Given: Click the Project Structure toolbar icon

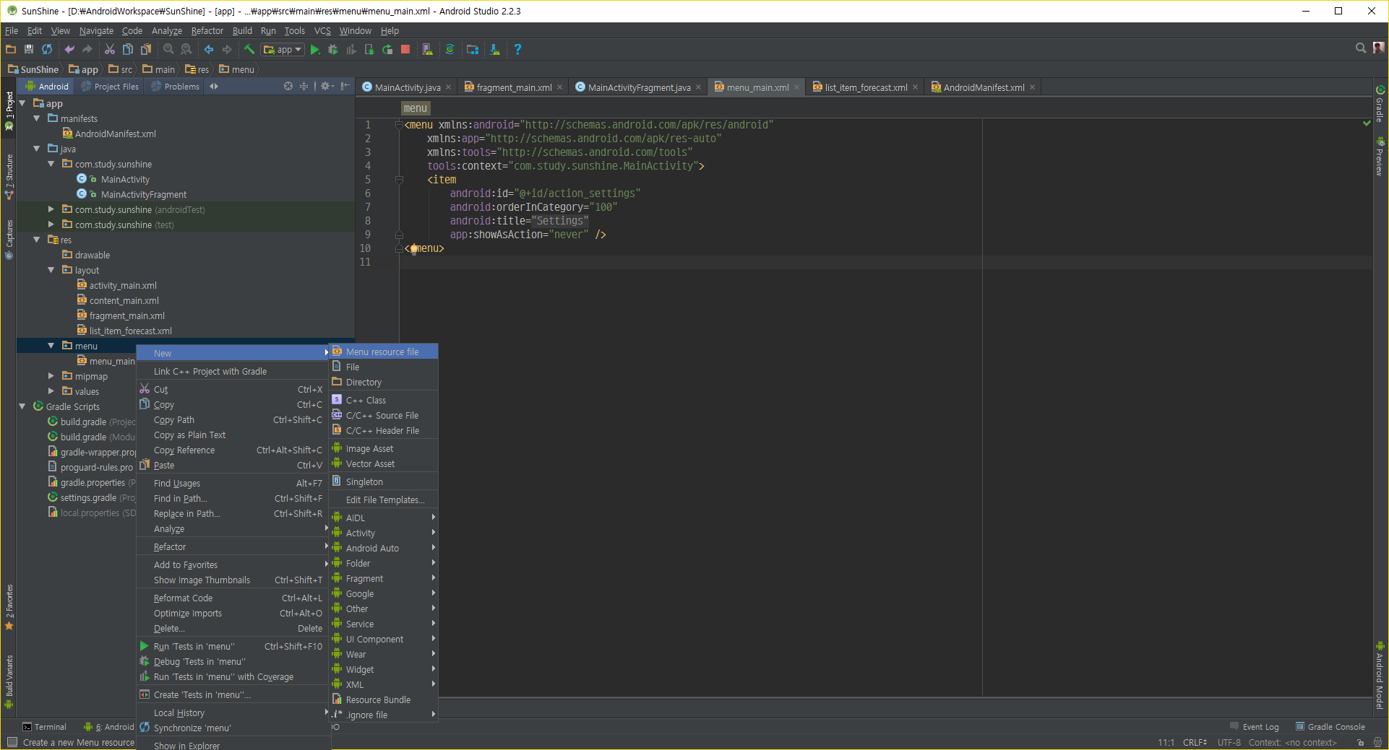Looking at the screenshot, I should point(473,49).
